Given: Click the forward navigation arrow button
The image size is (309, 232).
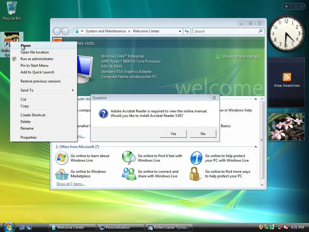Looking at the screenshot, I should point(65,31).
